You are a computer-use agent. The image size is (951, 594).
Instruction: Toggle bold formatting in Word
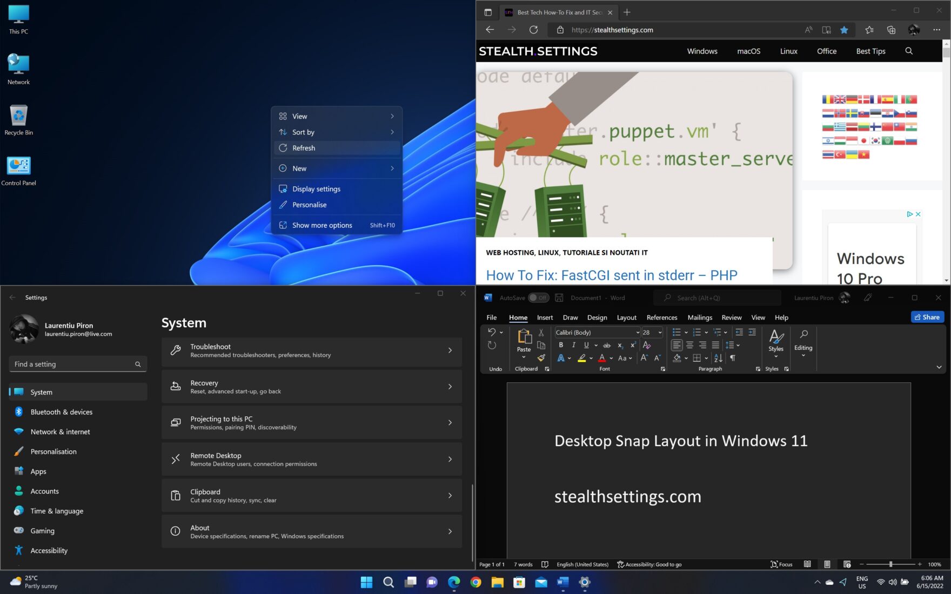tap(561, 345)
